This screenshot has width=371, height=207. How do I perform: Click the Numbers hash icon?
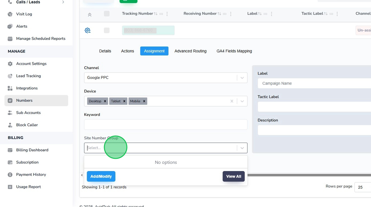pyautogui.click(x=10, y=100)
